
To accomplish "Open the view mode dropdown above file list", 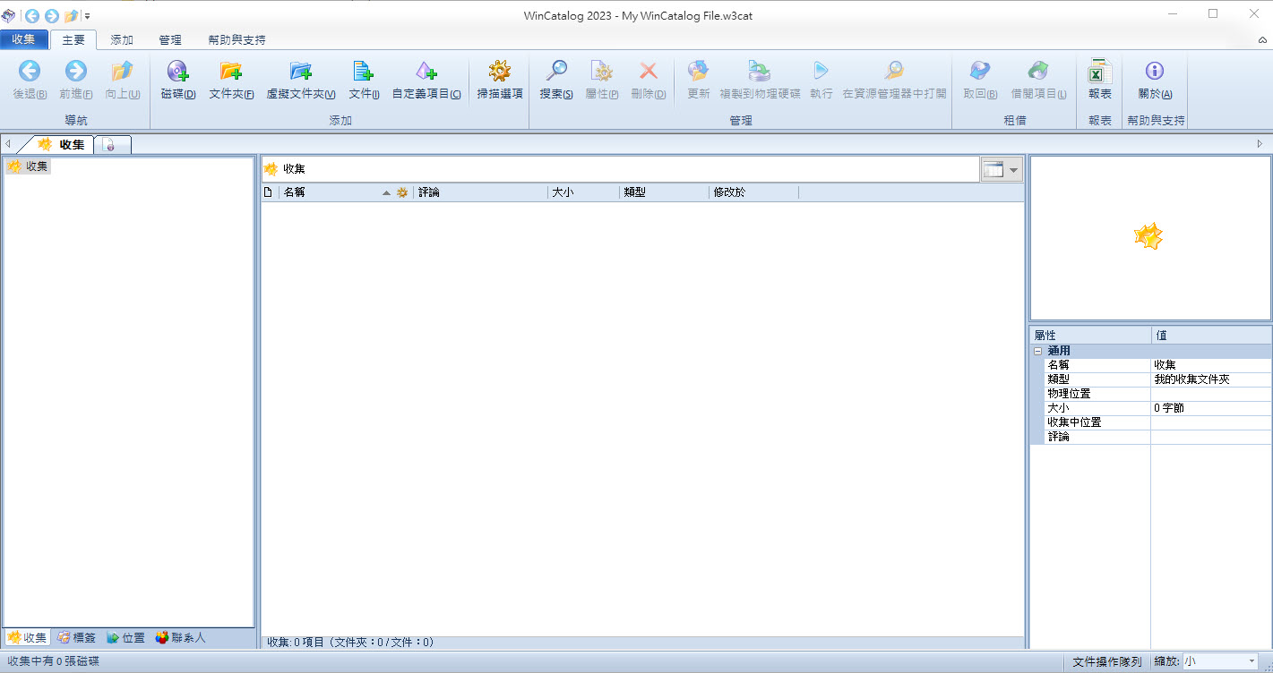I will [1012, 168].
